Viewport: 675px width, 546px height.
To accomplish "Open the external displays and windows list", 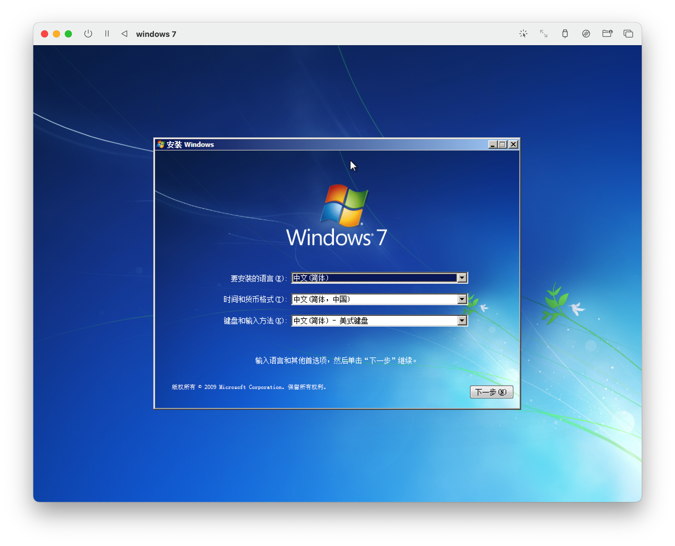I will (x=628, y=34).
